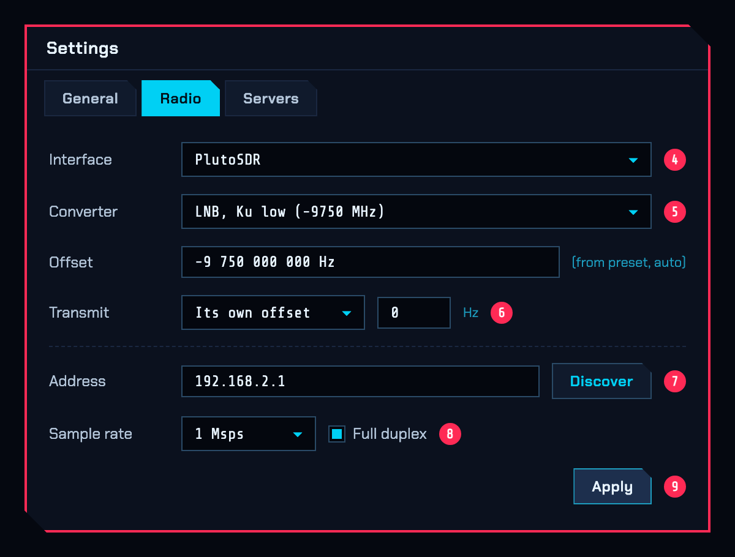Image resolution: width=735 pixels, height=557 pixels.
Task: Click the Settings title text
Action: tap(83, 48)
